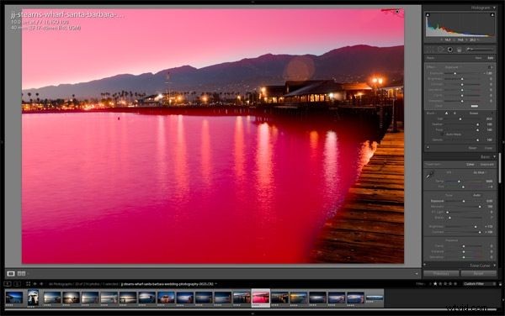Click the right panel vertical scrollbar
505x316 pixels.
[500, 167]
